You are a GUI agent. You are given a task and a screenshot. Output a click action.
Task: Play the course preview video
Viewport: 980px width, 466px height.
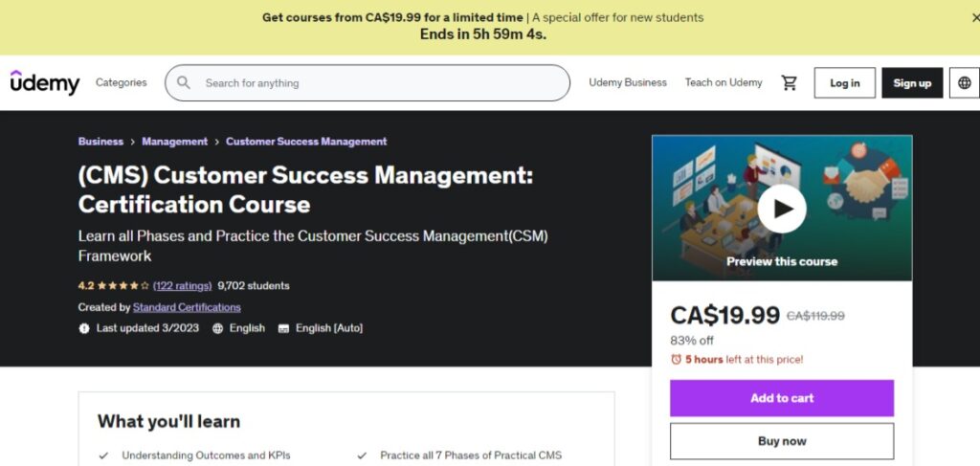[782, 209]
